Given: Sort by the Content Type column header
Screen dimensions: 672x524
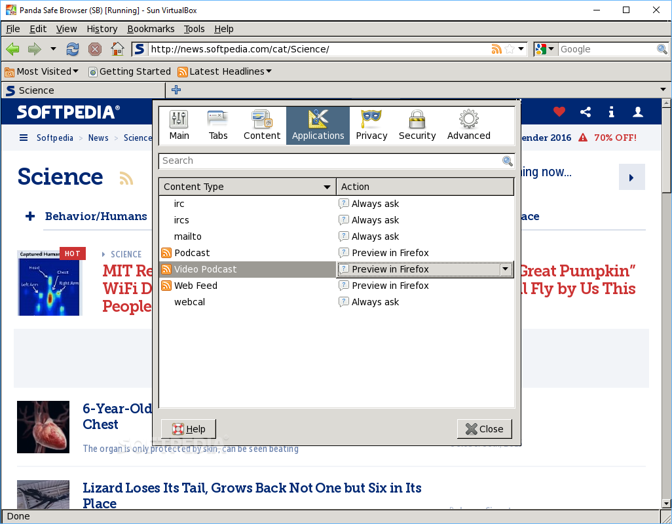Looking at the screenshot, I should 248,187.
